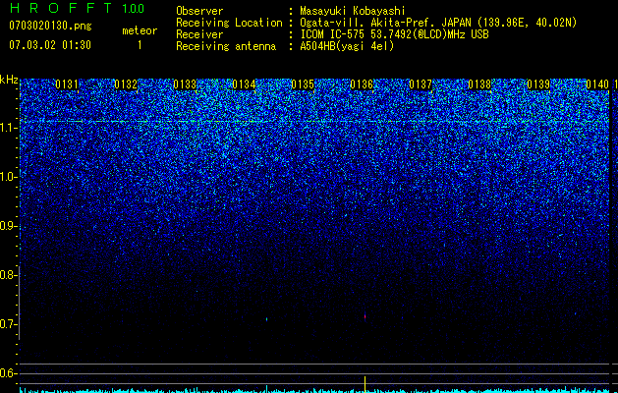The image size is (618, 393).
Task: Click the Receiving antenna field label
Action: (226, 46)
